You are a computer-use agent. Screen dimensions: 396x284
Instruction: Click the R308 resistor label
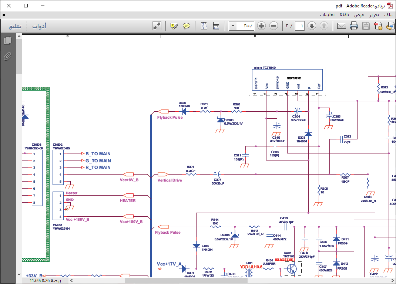pos(368,197)
